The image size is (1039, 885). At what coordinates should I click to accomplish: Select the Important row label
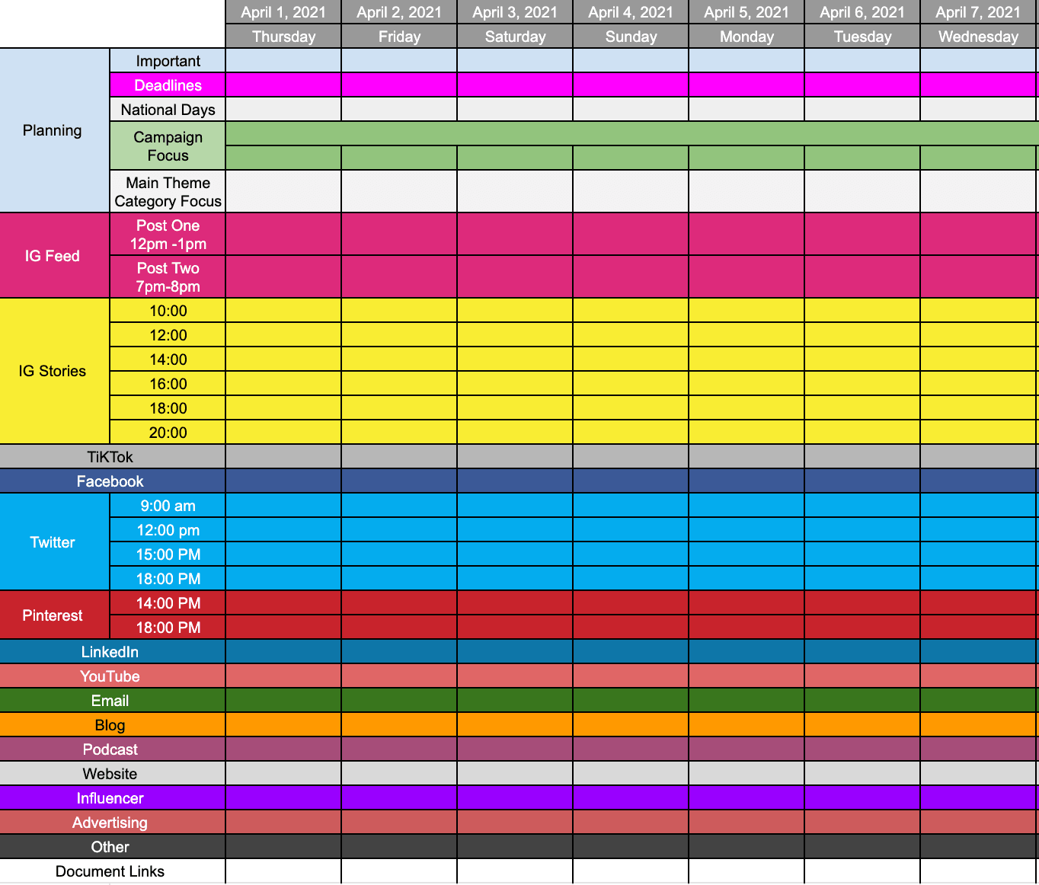[x=168, y=60]
